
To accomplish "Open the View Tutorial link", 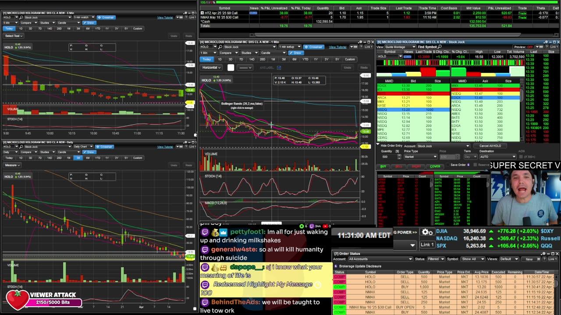I will 338,47.
